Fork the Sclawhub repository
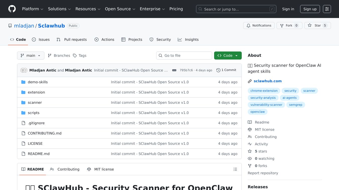Viewport: 339px width, 190px height. [x=289, y=25]
